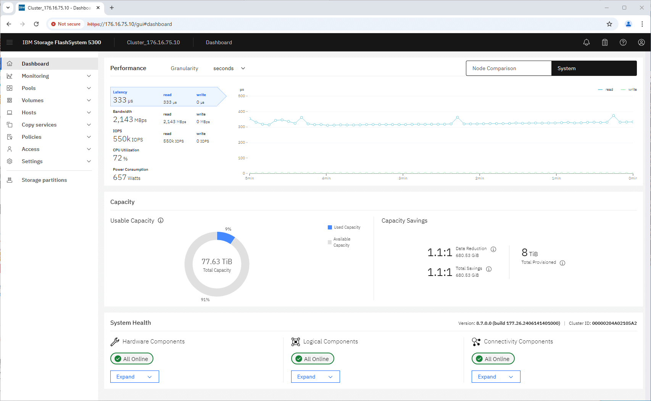This screenshot has height=401, width=651.
Task: Toggle the read series in chart legend
Action: pyautogui.click(x=606, y=90)
